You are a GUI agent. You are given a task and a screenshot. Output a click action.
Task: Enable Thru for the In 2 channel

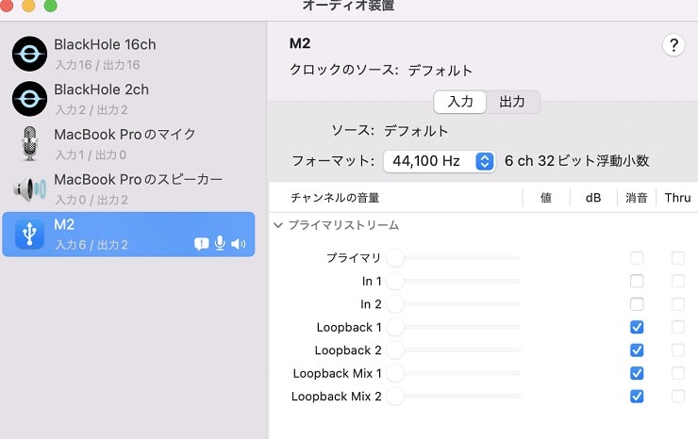[677, 304]
